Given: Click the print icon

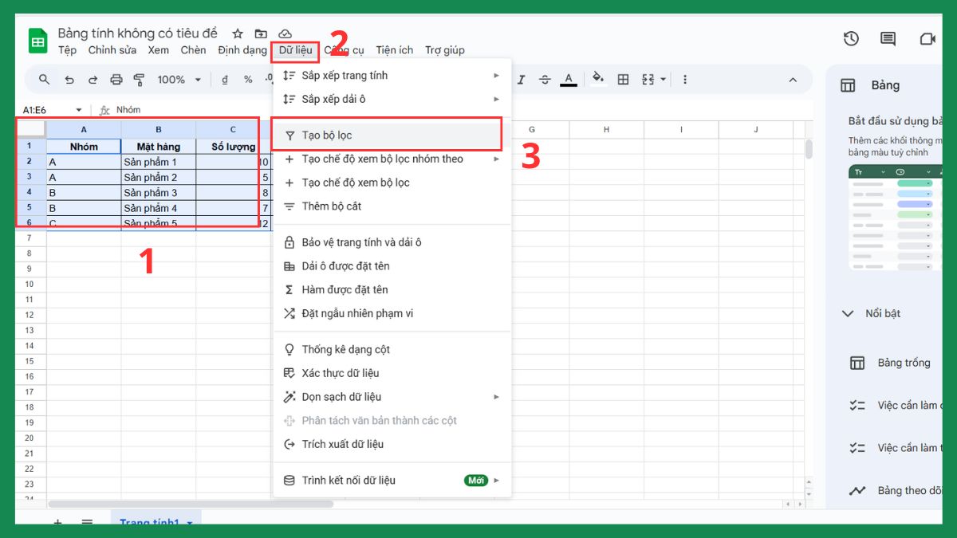Looking at the screenshot, I should click(116, 80).
